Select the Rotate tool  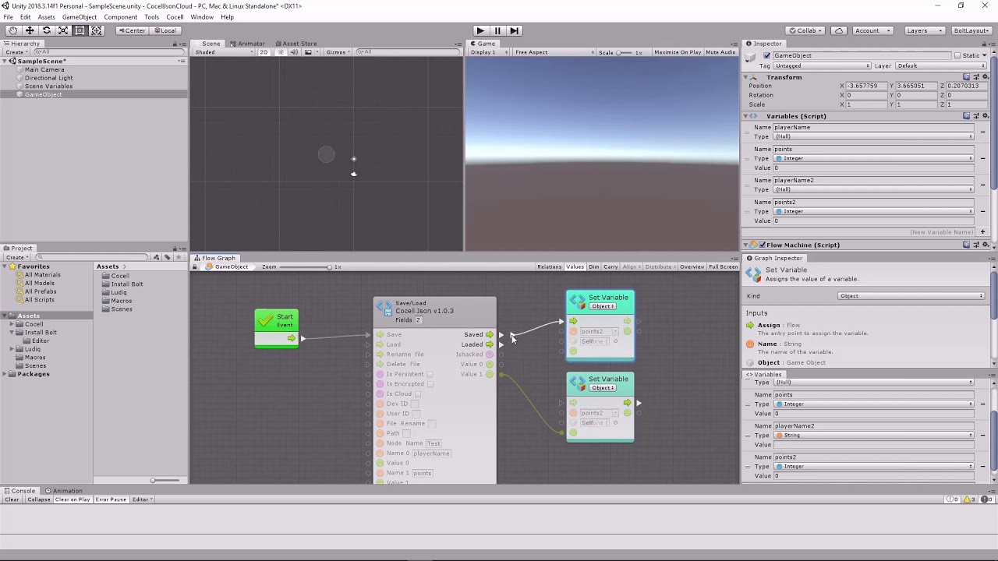point(46,30)
